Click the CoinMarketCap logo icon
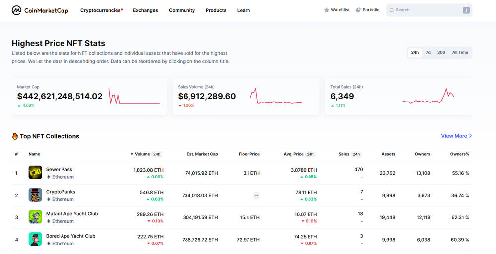Viewport: 496px width, 254px height. [x=16, y=10]
